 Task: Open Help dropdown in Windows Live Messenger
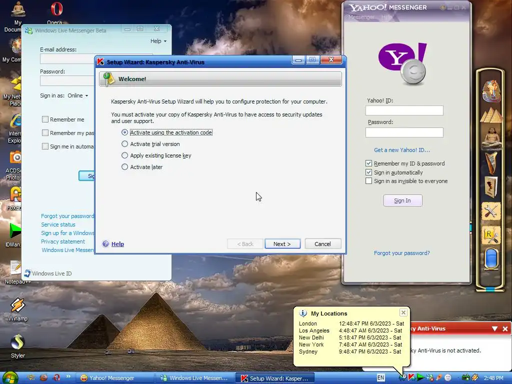(158, 41)
